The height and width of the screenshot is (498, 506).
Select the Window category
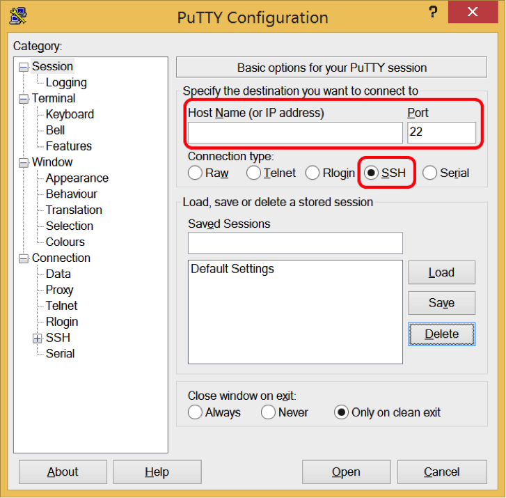coord(52,162)
